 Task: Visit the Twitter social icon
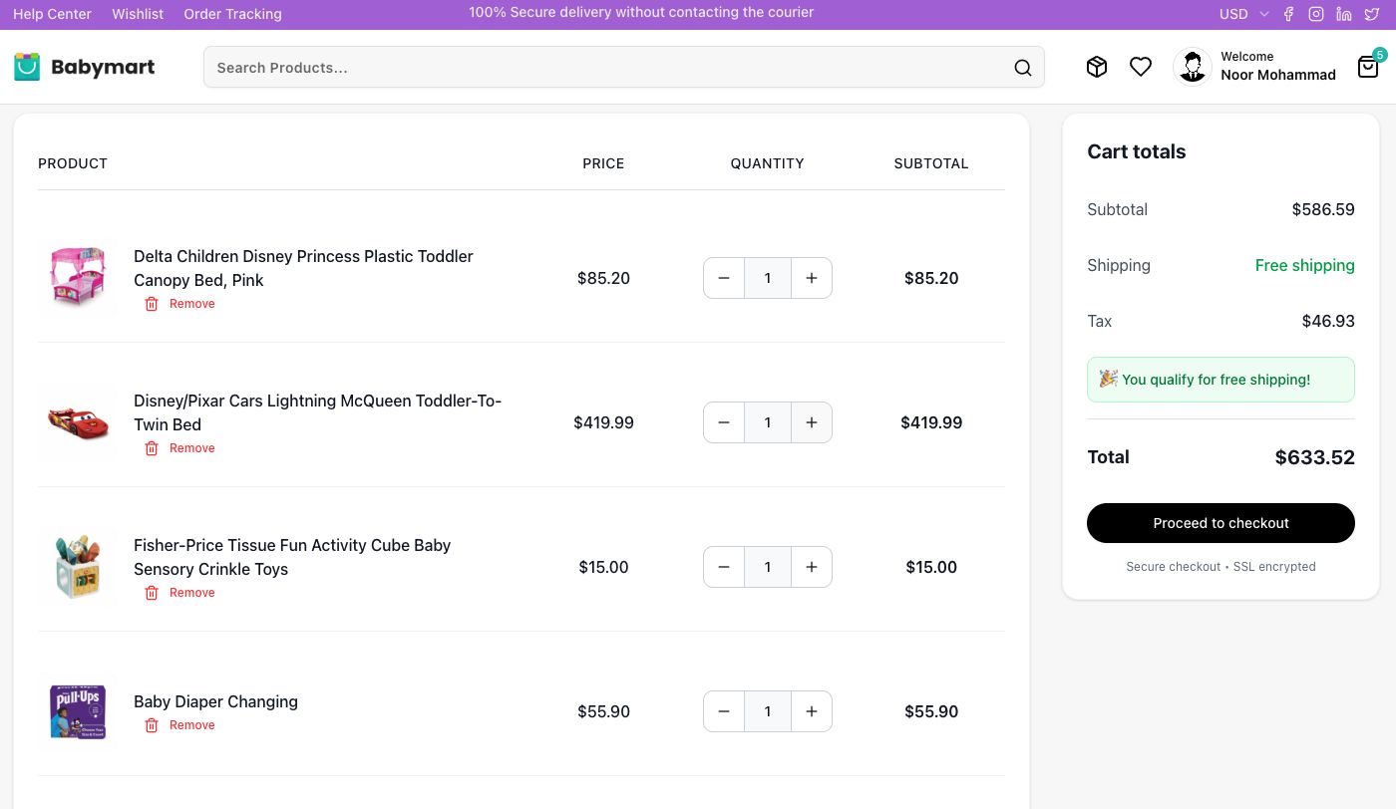(1372, 14)
